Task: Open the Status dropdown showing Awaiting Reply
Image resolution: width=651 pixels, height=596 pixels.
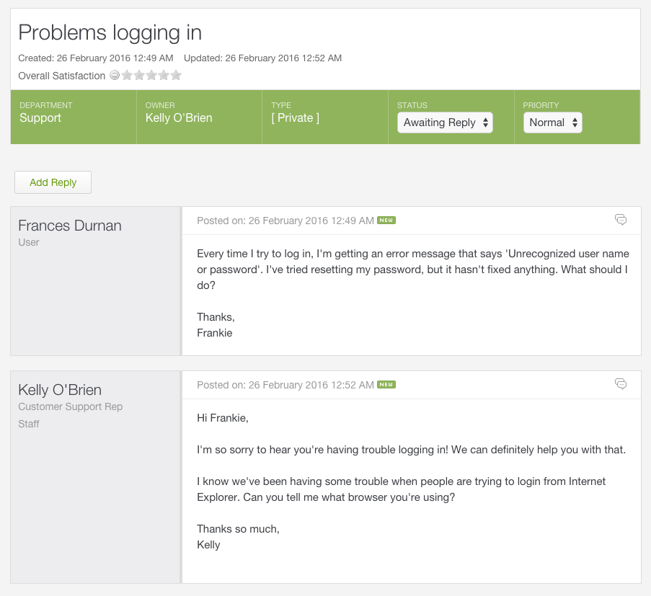Action: click(445, 123)
